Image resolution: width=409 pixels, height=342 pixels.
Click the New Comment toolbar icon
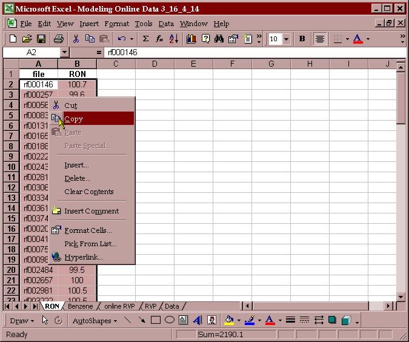247,39
